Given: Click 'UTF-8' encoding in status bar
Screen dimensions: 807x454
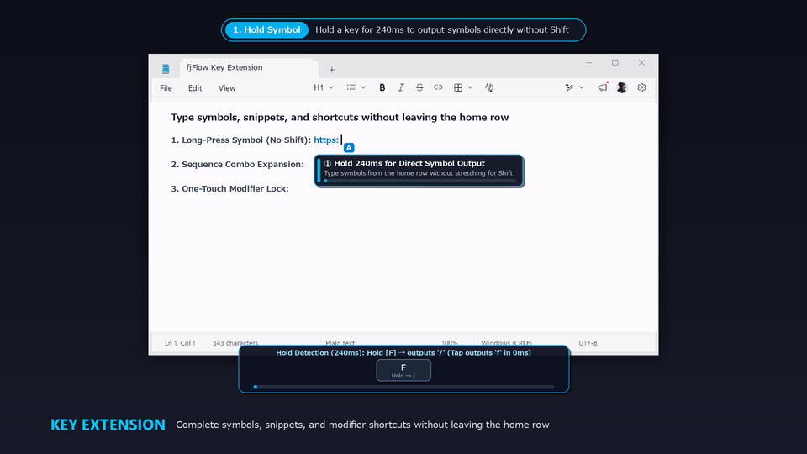Looking at the screenshot, I should click(x=588, y=343).
